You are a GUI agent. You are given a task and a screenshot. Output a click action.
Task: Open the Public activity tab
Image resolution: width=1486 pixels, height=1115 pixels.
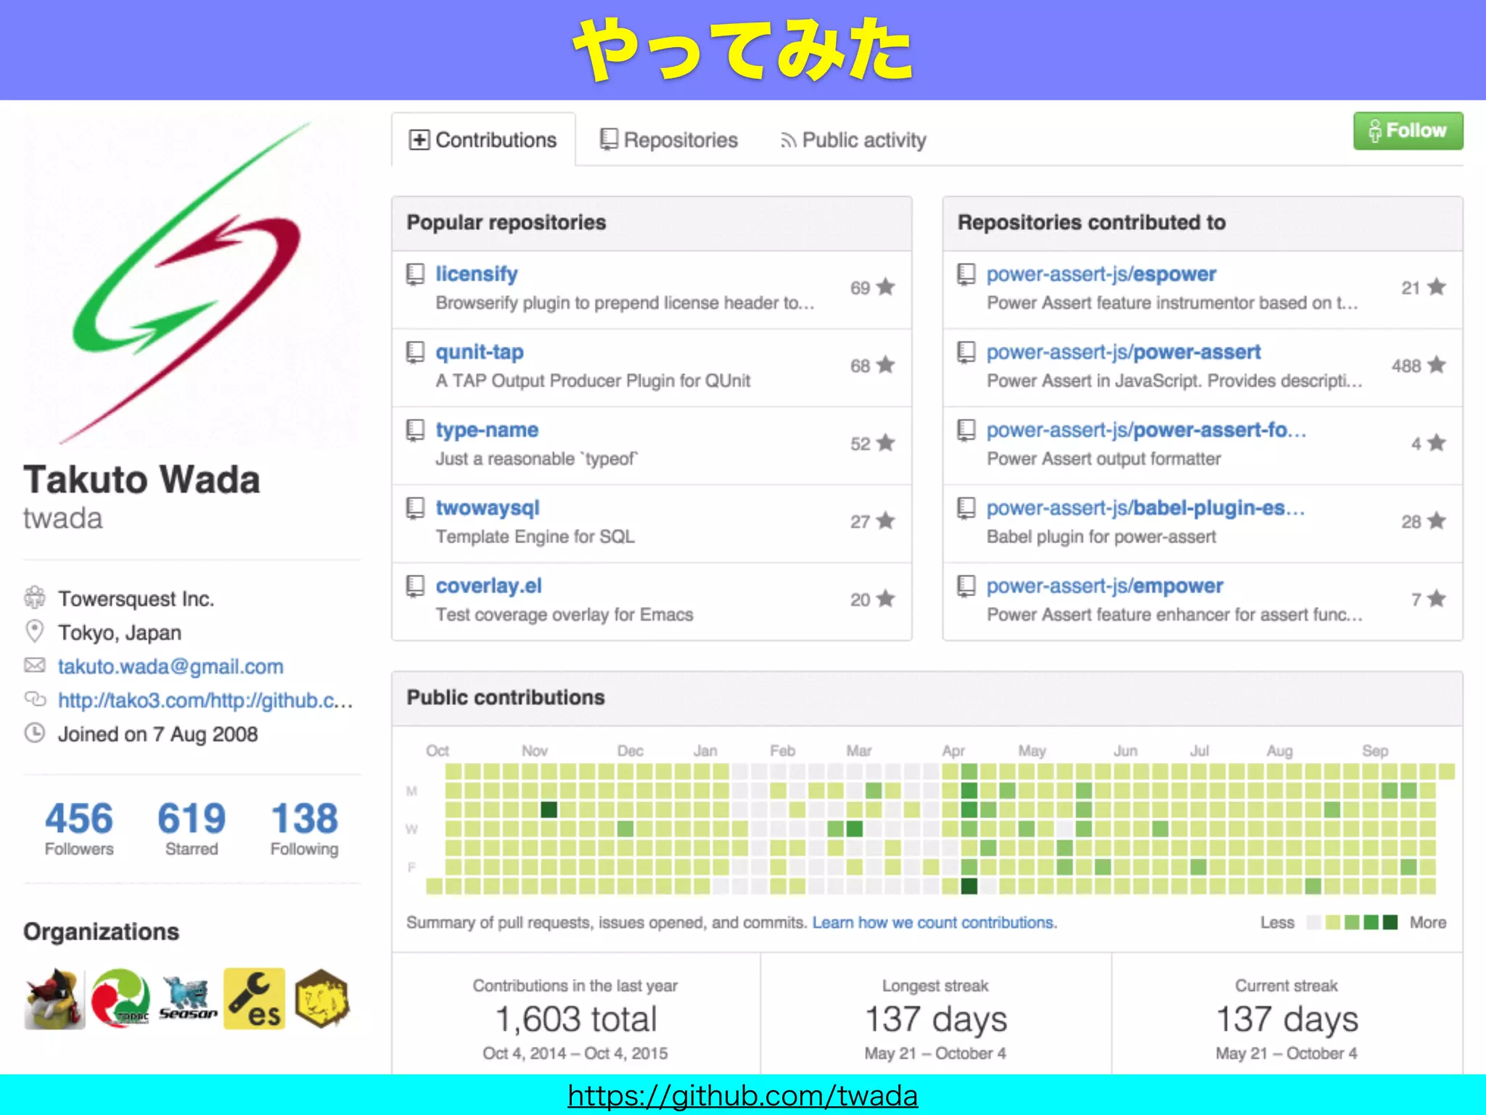click(853, 139)
